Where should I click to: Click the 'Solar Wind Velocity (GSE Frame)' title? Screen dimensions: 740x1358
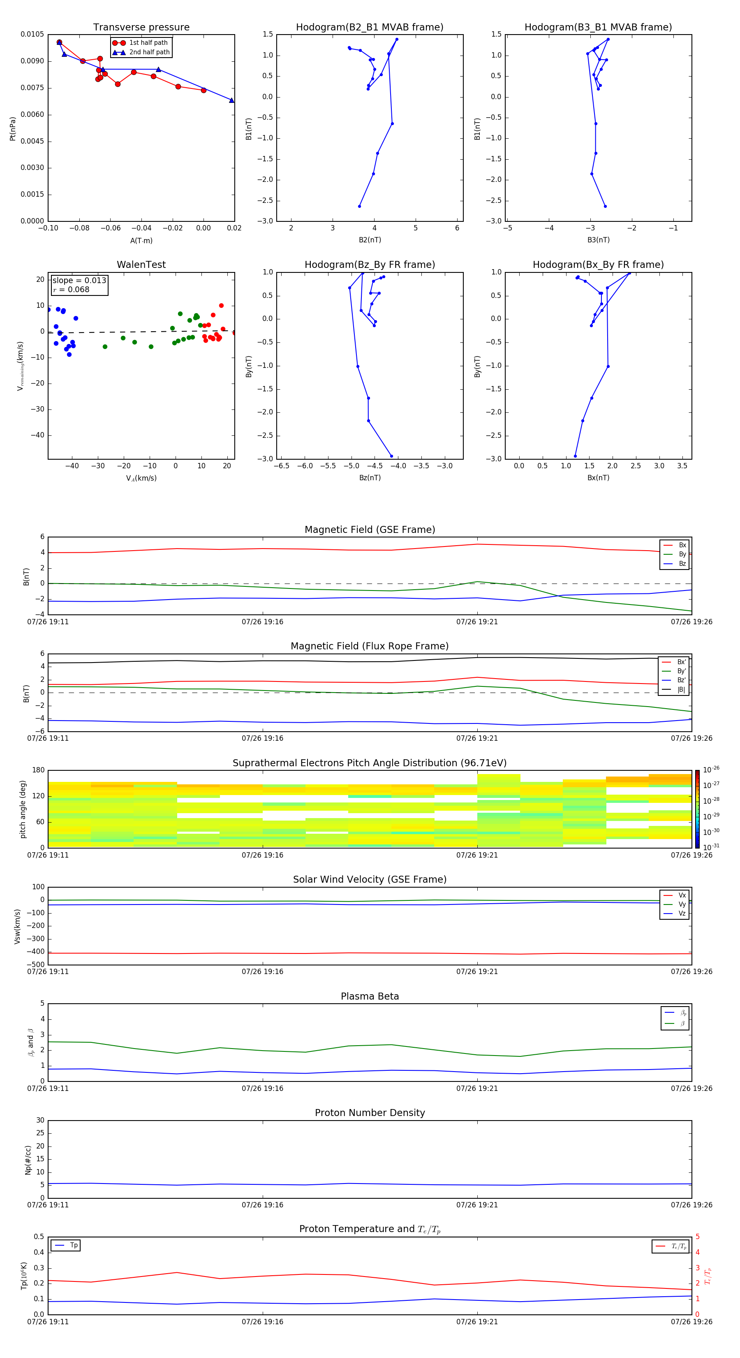coord(370,879)
